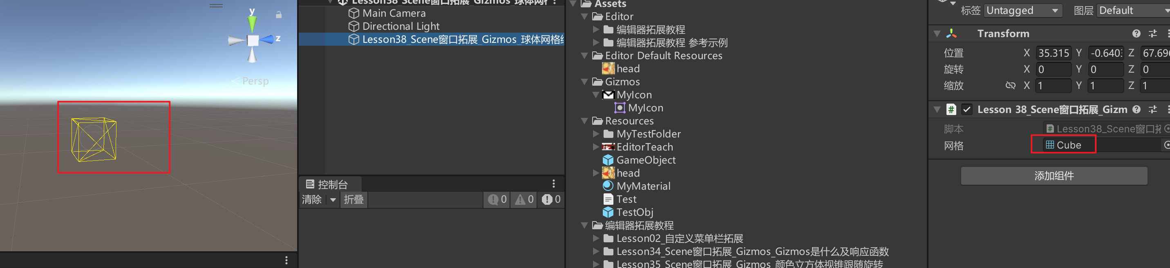The width and height of the screenshot is (1170, 268).
Task: Click the 添加组件 add component button
Action: pos(1053,176)
